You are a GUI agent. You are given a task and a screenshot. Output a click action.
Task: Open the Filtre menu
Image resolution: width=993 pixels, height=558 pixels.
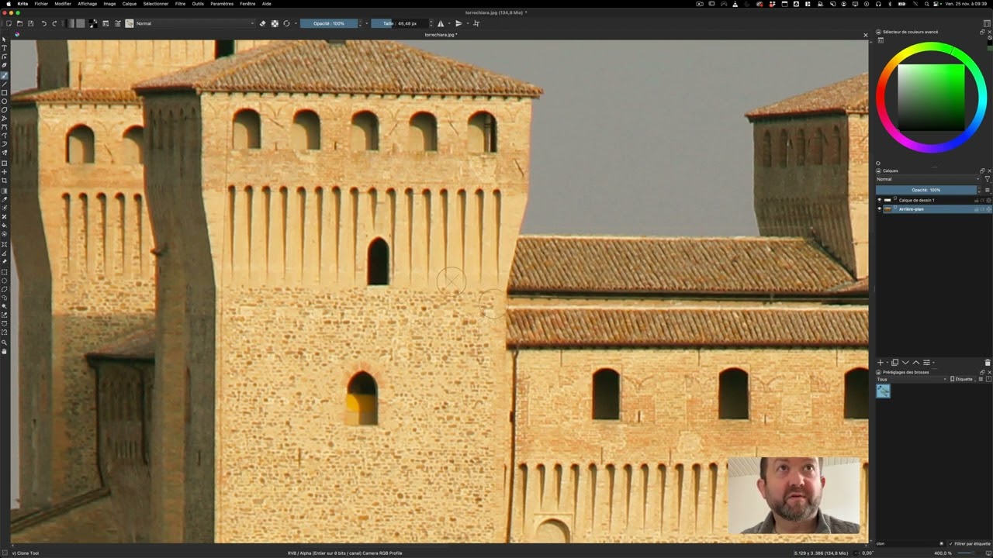[180, 3]
